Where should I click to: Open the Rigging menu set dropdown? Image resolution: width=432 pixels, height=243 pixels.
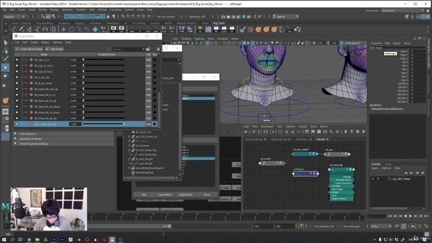pos(14,16)
